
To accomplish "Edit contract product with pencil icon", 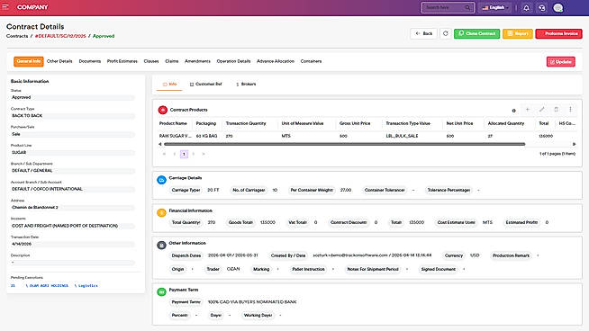I will click(541, 110).
